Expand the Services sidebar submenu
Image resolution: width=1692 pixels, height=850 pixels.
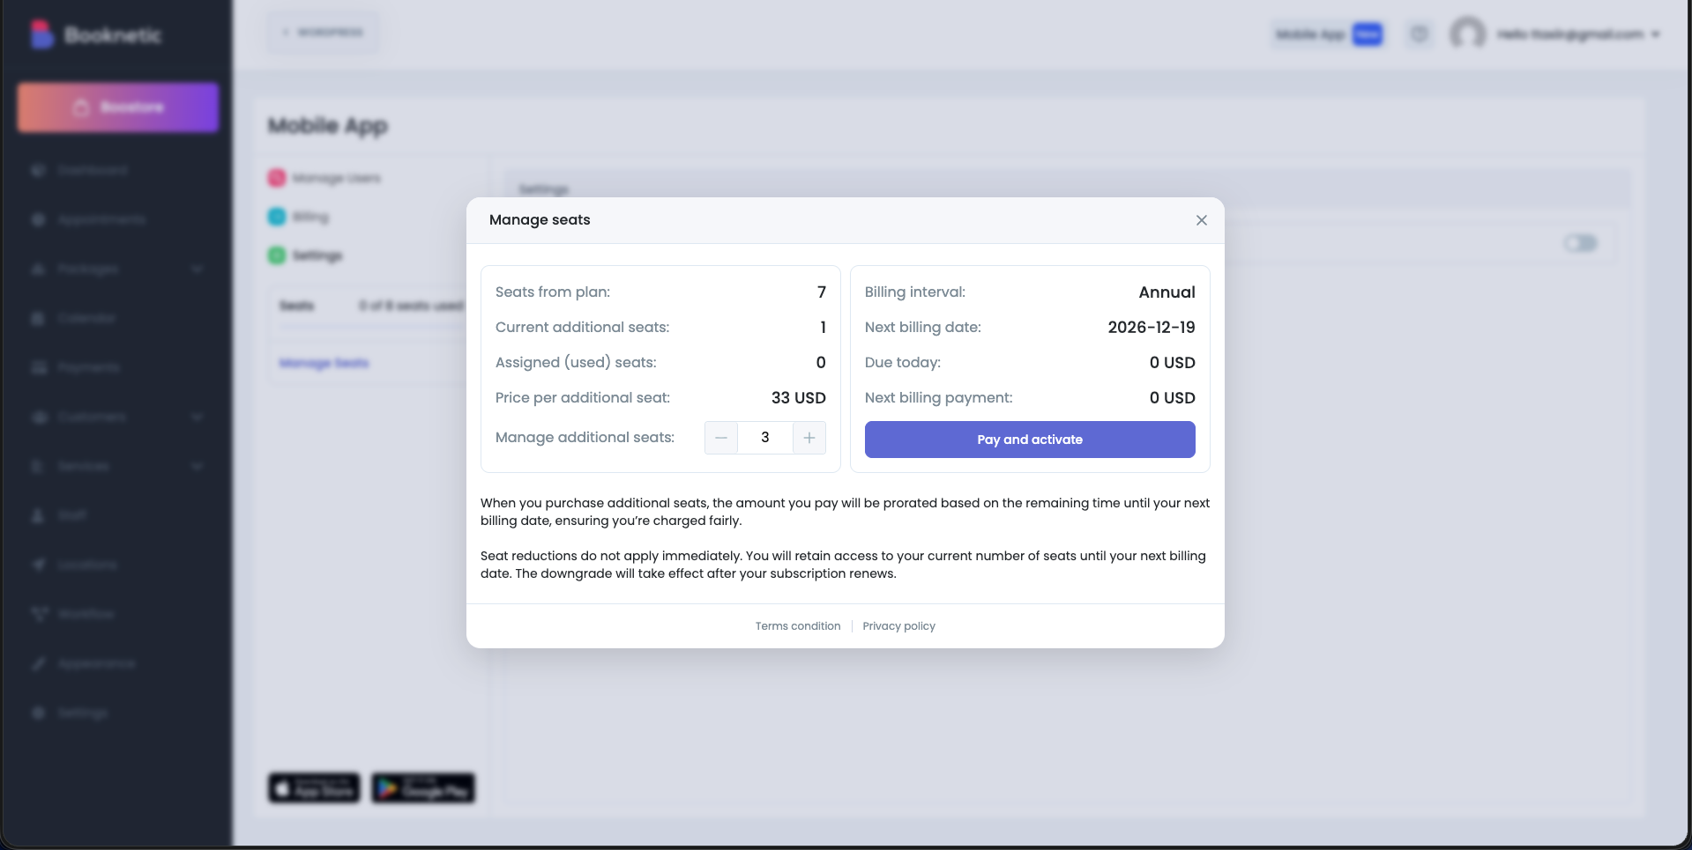tap(197, 466)
